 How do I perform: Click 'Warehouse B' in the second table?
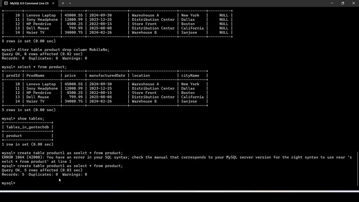pyautogui.click(x=144, y=101)
